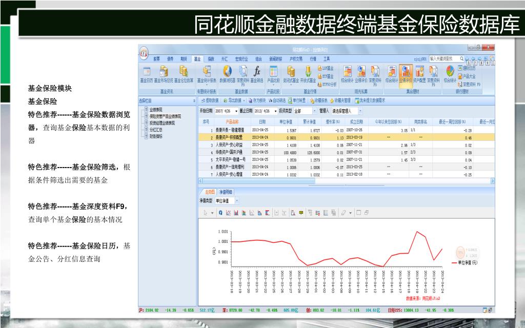Select 分红汇总 in the left tree
The height and width of the screenshot is (328, 525).
click(156, 130)
